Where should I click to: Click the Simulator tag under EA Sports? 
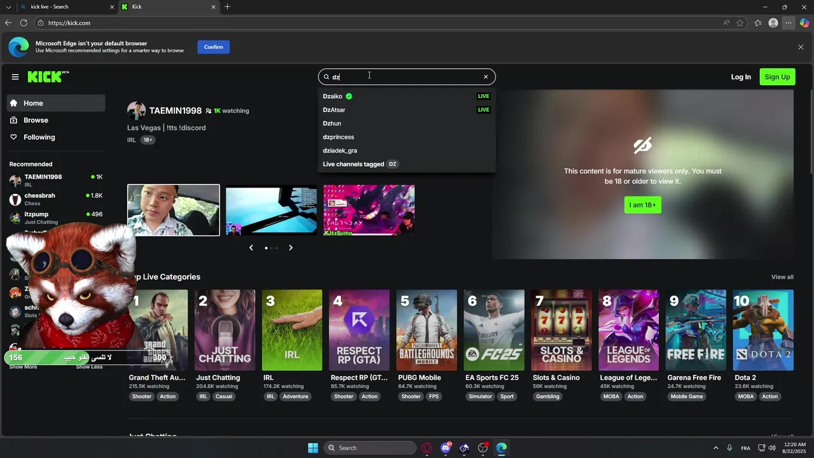pos(480,396)
